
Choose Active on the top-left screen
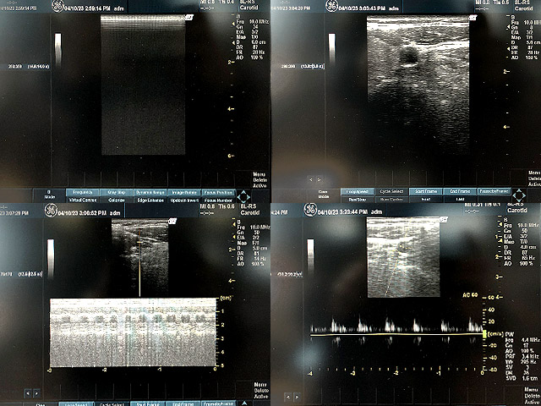[x=260, y=186]
